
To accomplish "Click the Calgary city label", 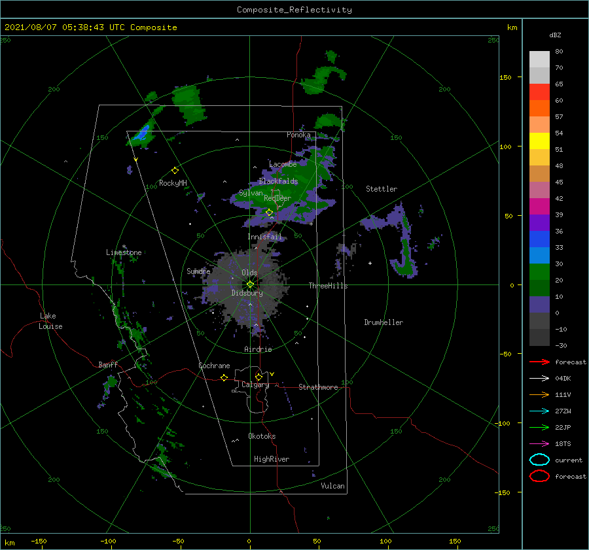I will tap(255, 385).
